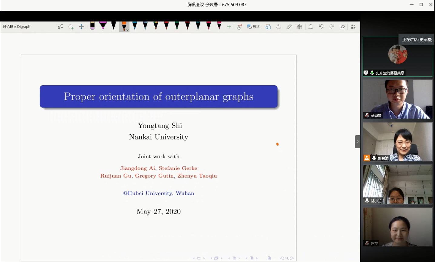Click the notification bell icon
Viewport: 435px width, 262px height.
[311, 27]
